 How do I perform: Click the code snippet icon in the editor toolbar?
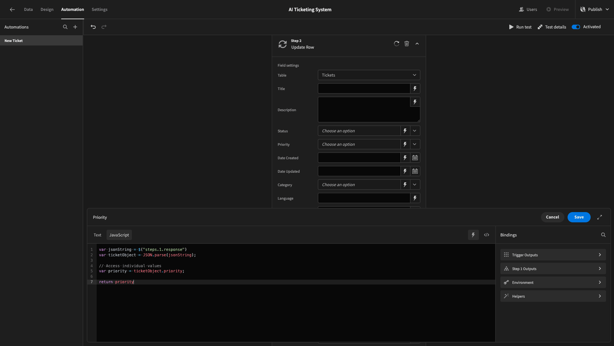(x=487, y=235)
